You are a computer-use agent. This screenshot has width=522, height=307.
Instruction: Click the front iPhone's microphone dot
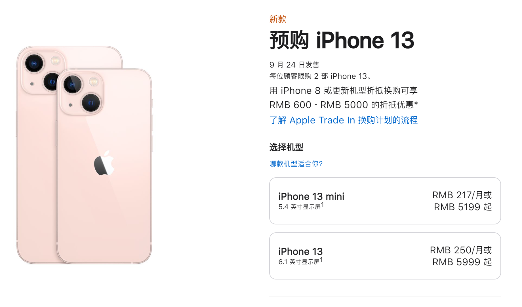[x=70, y=105]
